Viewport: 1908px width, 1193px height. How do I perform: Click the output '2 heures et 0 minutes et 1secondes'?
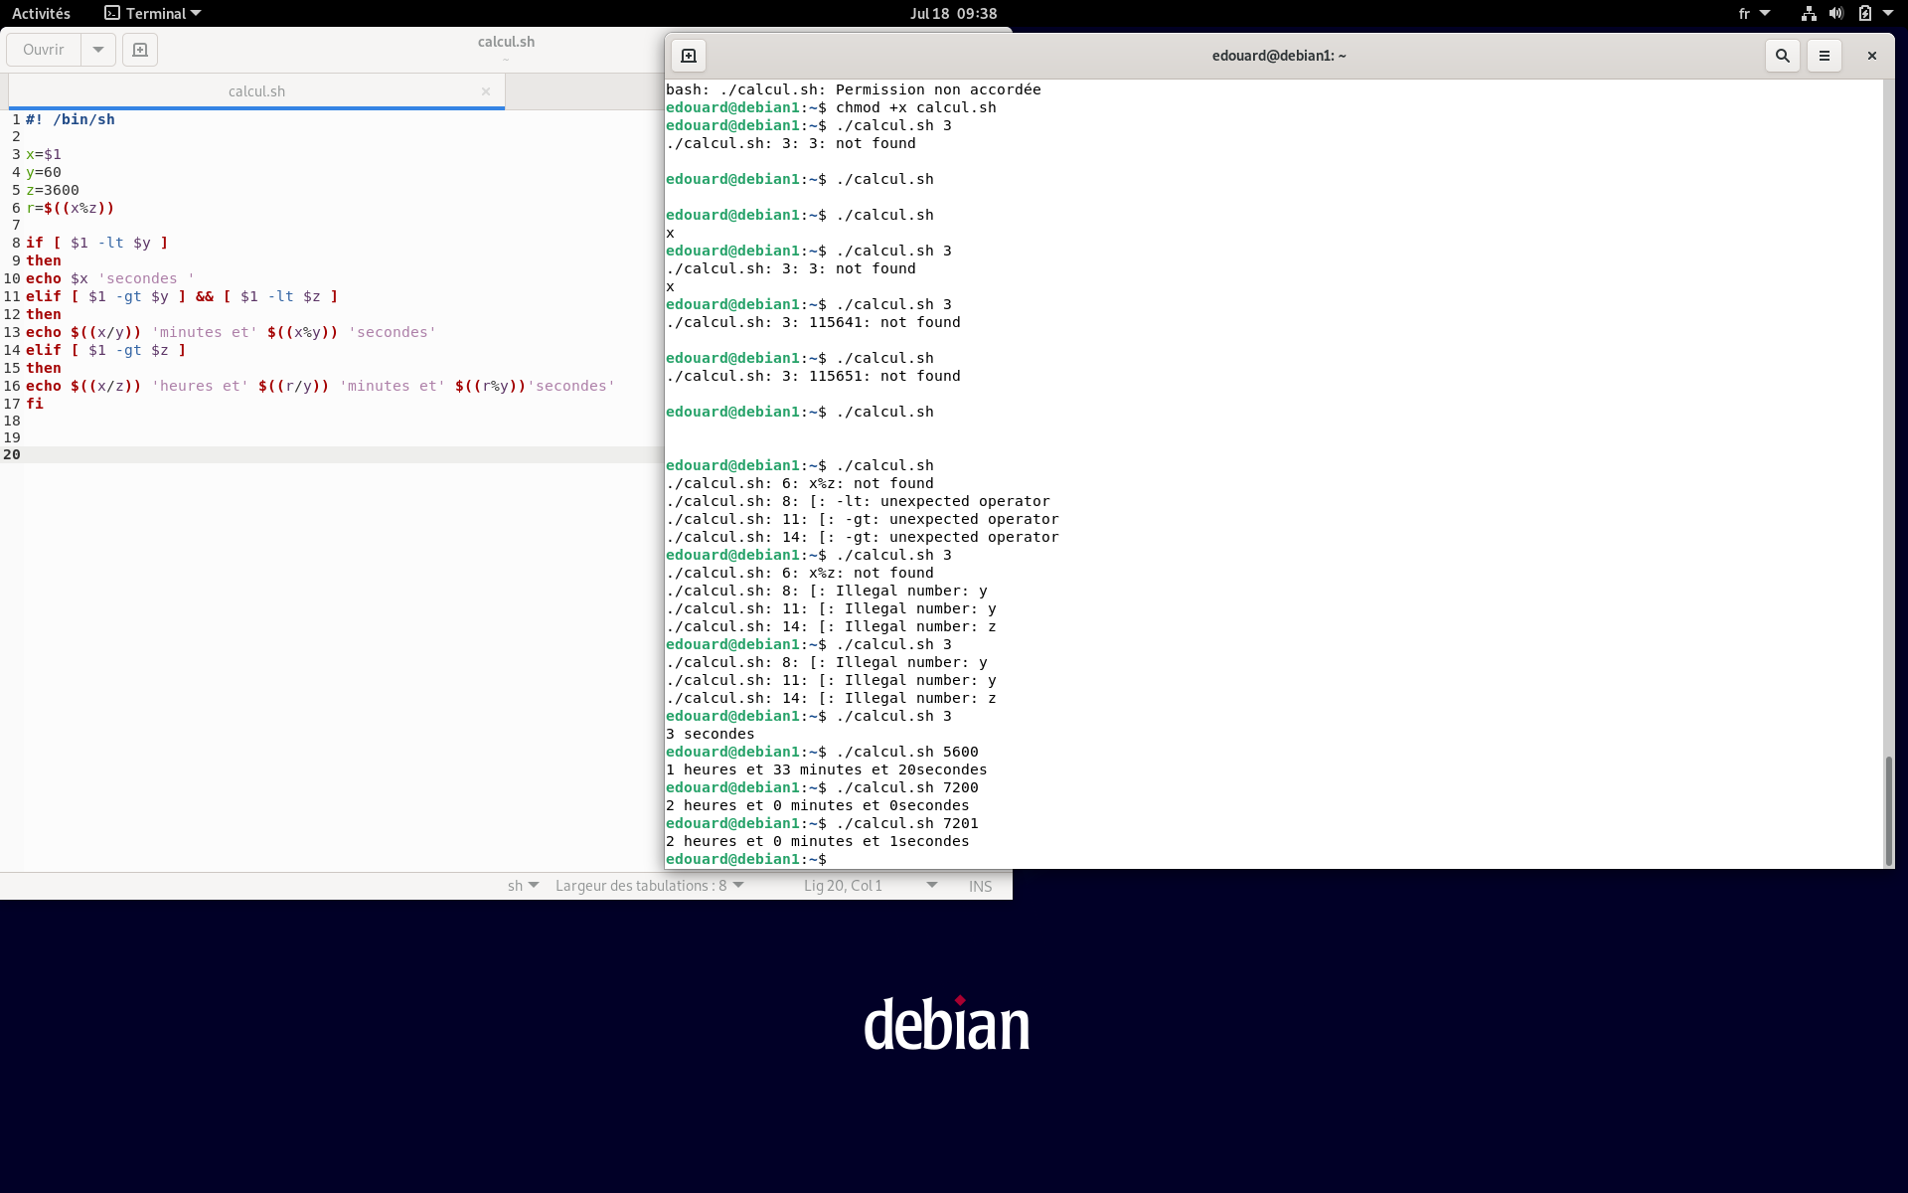818,841
